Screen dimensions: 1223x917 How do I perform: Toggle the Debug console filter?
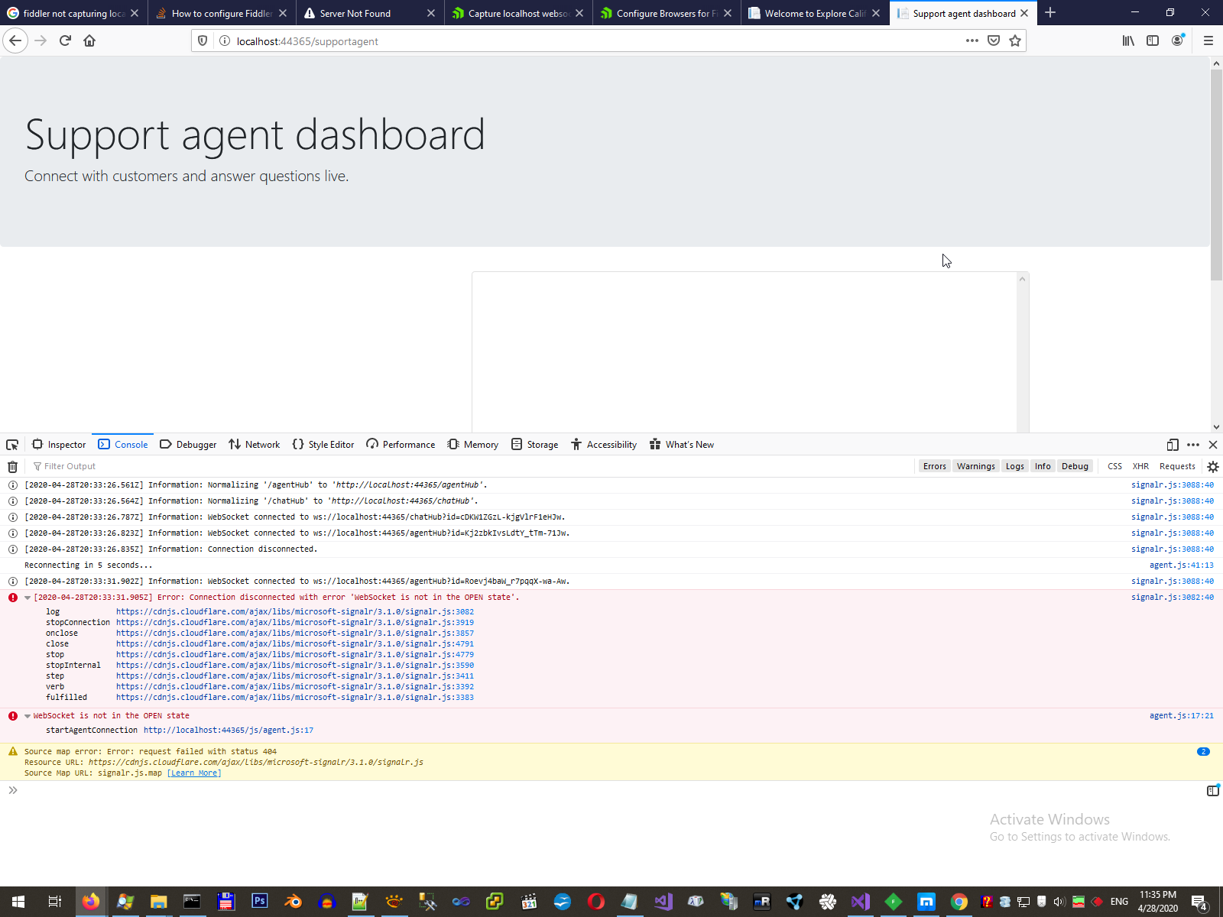point(1075,466)
